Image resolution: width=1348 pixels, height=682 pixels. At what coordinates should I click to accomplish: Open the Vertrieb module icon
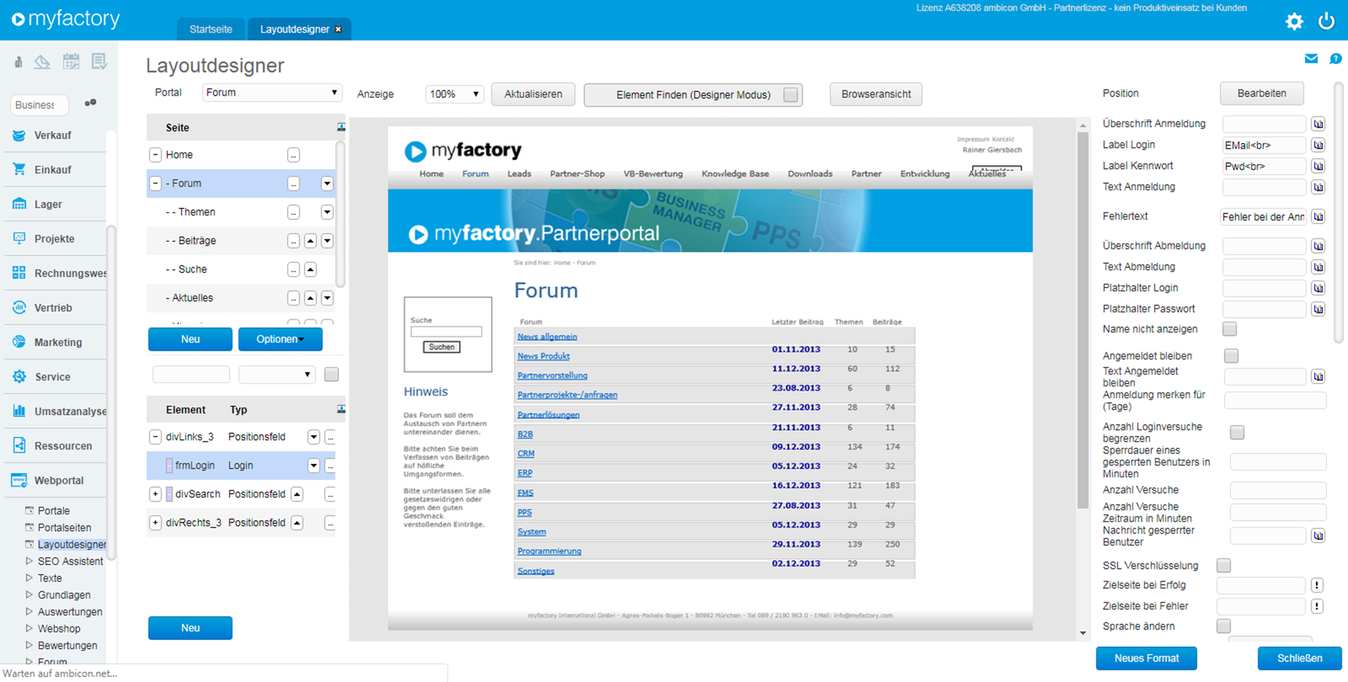[x=19, y=307]
